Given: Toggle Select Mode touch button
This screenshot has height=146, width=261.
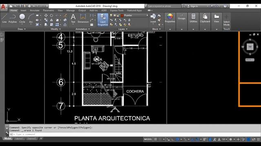Looking at the screenshot, I should point(226,20).
